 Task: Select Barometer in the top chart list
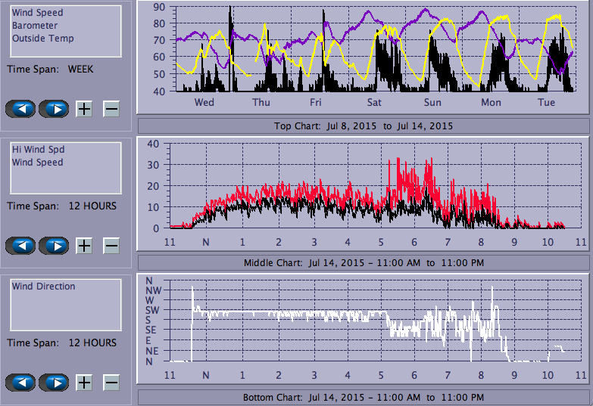pos(34,26)
